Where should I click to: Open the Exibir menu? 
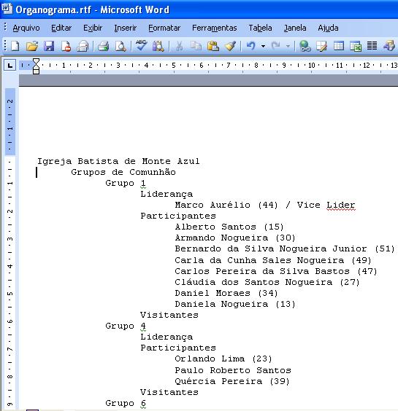pyautogui.click(x=93, y=28)
